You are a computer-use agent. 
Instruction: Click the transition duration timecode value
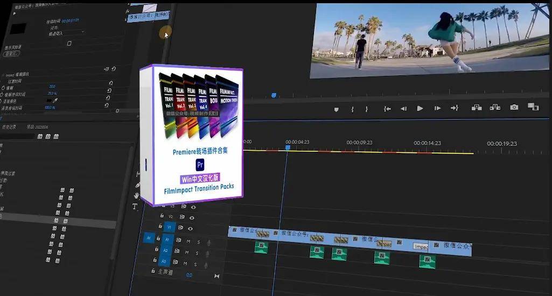tap(70, 21)
